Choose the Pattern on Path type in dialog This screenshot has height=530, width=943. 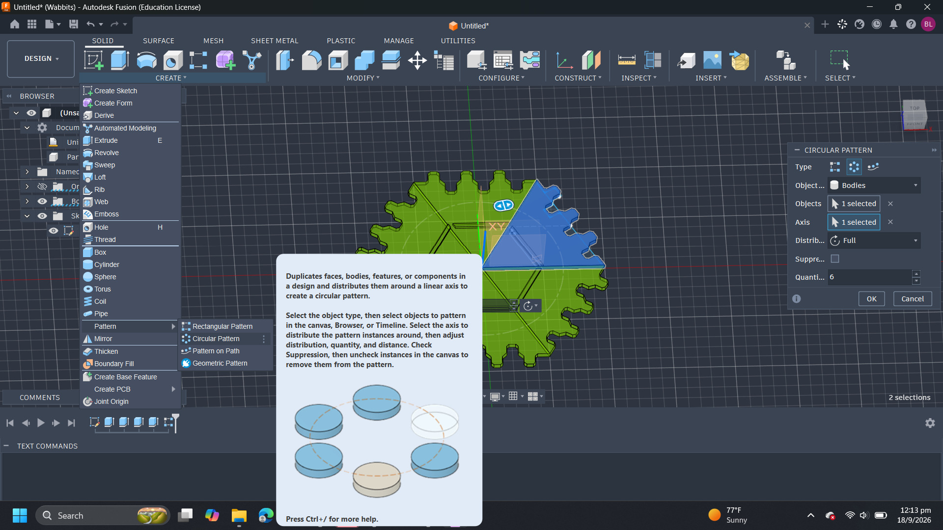[873, 167]
